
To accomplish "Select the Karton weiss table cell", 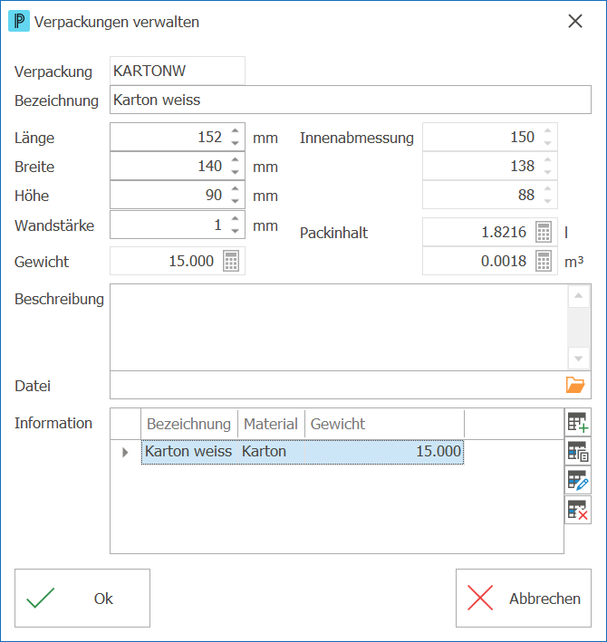I will (x=188, y=452).
